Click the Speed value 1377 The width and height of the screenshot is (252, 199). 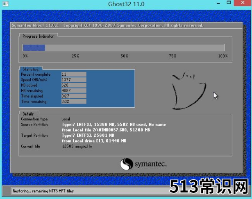[74, 80]
